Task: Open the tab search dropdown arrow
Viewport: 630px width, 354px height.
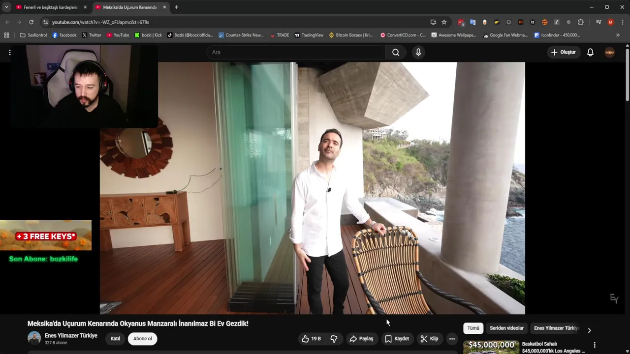Action: pos(6,7)
